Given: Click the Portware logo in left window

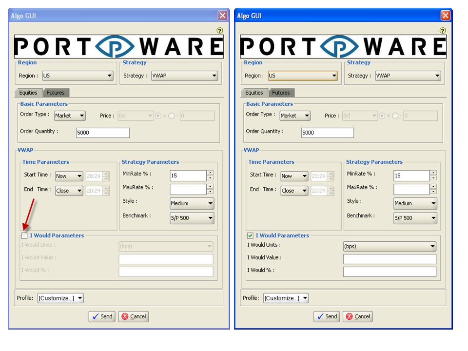Looking at the screenshot, I should pyautogui.click(x=119, y=47).
